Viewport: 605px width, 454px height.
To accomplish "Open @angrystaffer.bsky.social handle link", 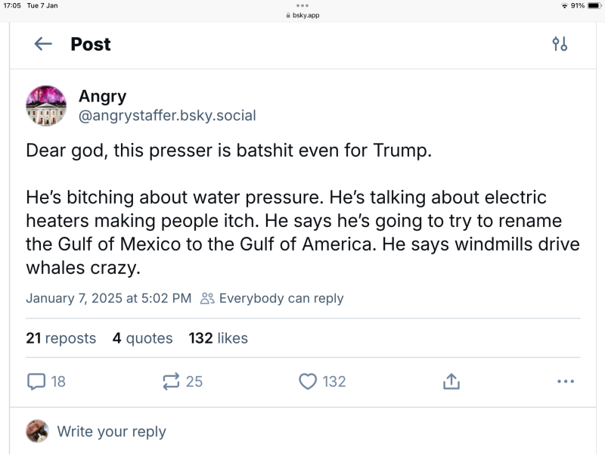I will [x=167, y=116].
